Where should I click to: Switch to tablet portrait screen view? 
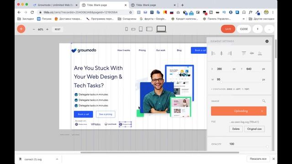pyautogui.click(x=141, y=29)
